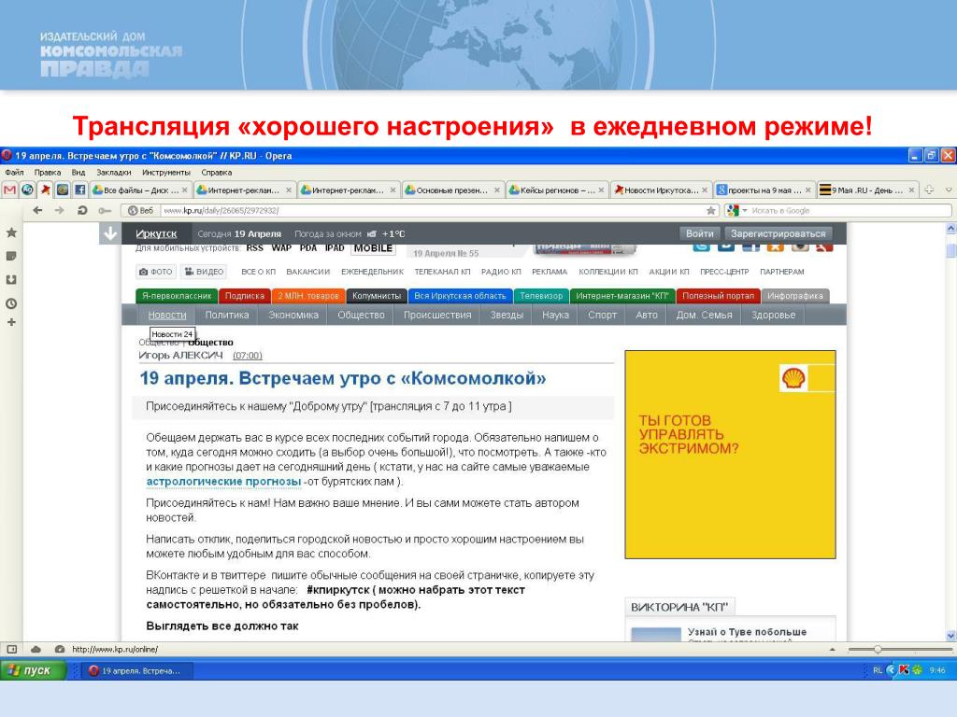Open the password wand key icon
Viewport: 957px width, 717px height.
105,210
